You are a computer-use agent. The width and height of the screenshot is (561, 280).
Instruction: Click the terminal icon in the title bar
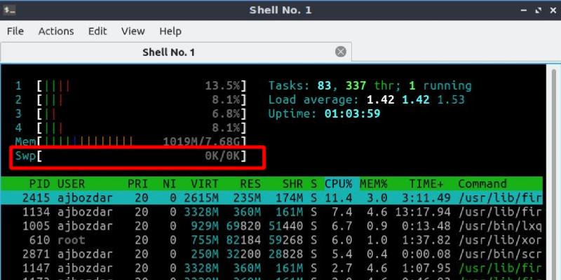(x=10, y=10)
